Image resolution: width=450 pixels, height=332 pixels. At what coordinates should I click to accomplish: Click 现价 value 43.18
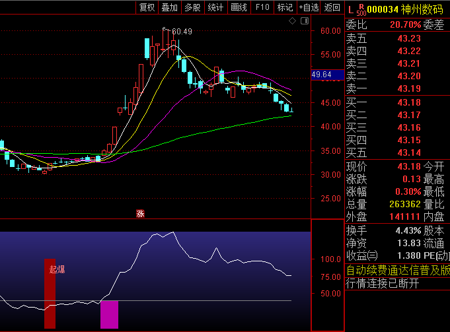(409, 166)
